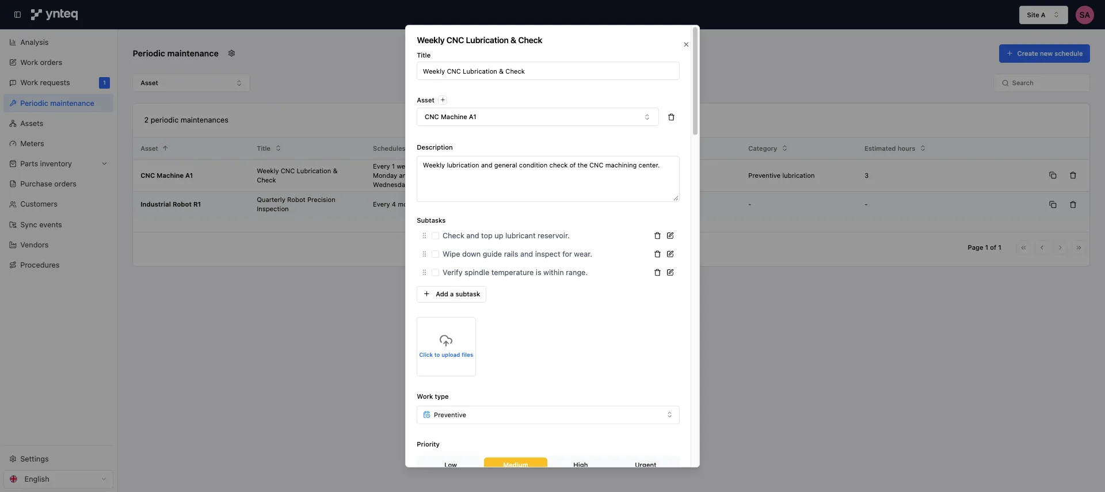
Task: Add another asset with the plus icon
Action: point(443,100)
